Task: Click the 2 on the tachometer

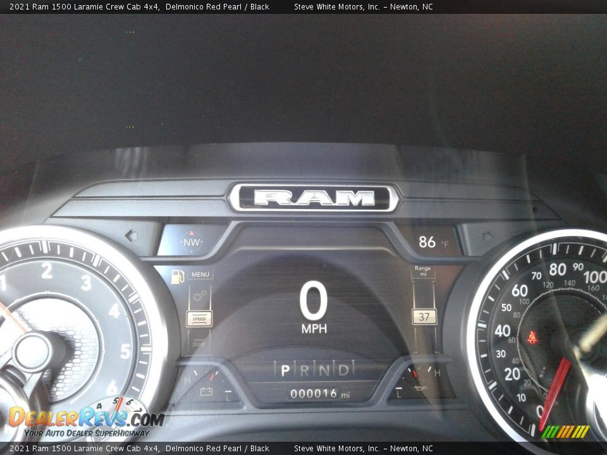Action: point(46,270)
